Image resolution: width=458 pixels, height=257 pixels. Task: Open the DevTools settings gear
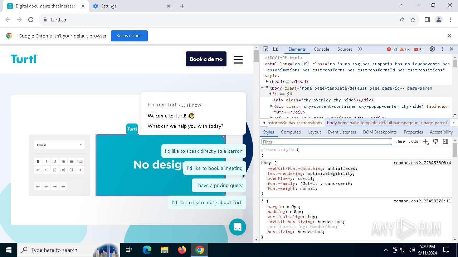click(432, 49)
